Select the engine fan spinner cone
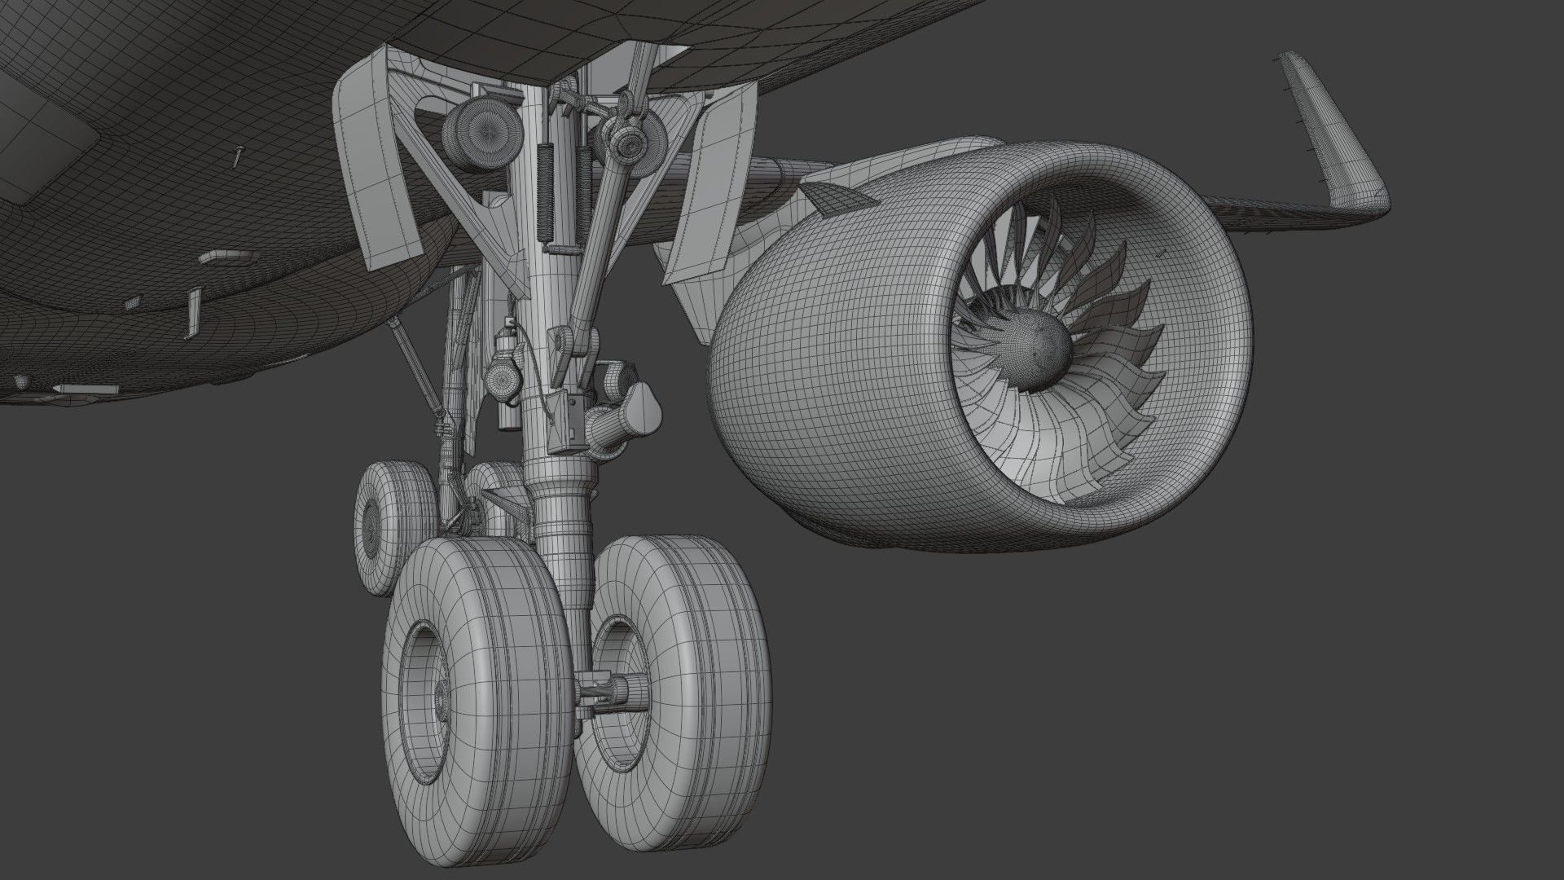Viewport: 1564px width, 880px height. coord(1036,350)
